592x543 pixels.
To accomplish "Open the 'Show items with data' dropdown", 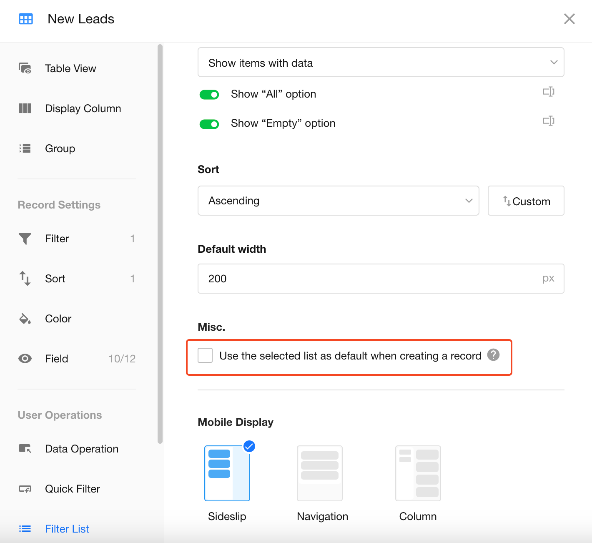I will (x=381, y=63).
